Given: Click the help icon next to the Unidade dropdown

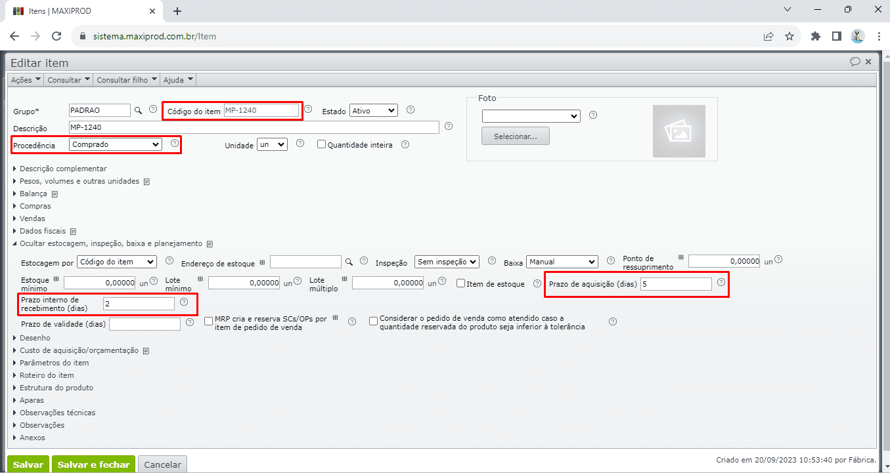Looking at the screenshot, I should [x=300, y=144].
